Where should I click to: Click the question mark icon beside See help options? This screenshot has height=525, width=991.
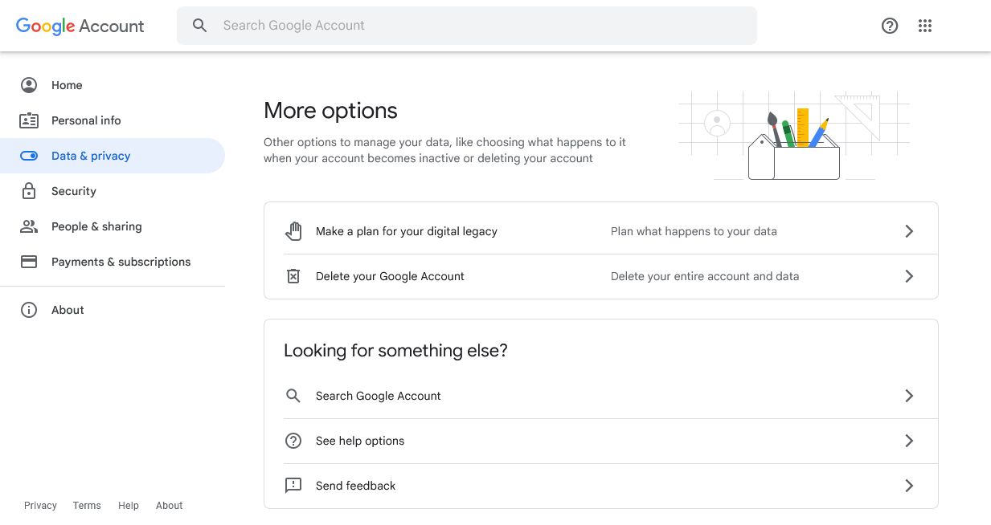pos(293,441)
